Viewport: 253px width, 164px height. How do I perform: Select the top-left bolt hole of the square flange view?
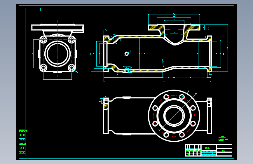[43, 40]
